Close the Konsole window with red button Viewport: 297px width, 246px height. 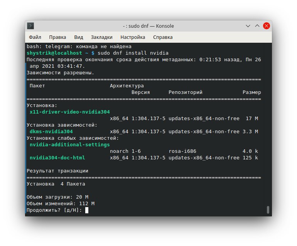point(267,26)
